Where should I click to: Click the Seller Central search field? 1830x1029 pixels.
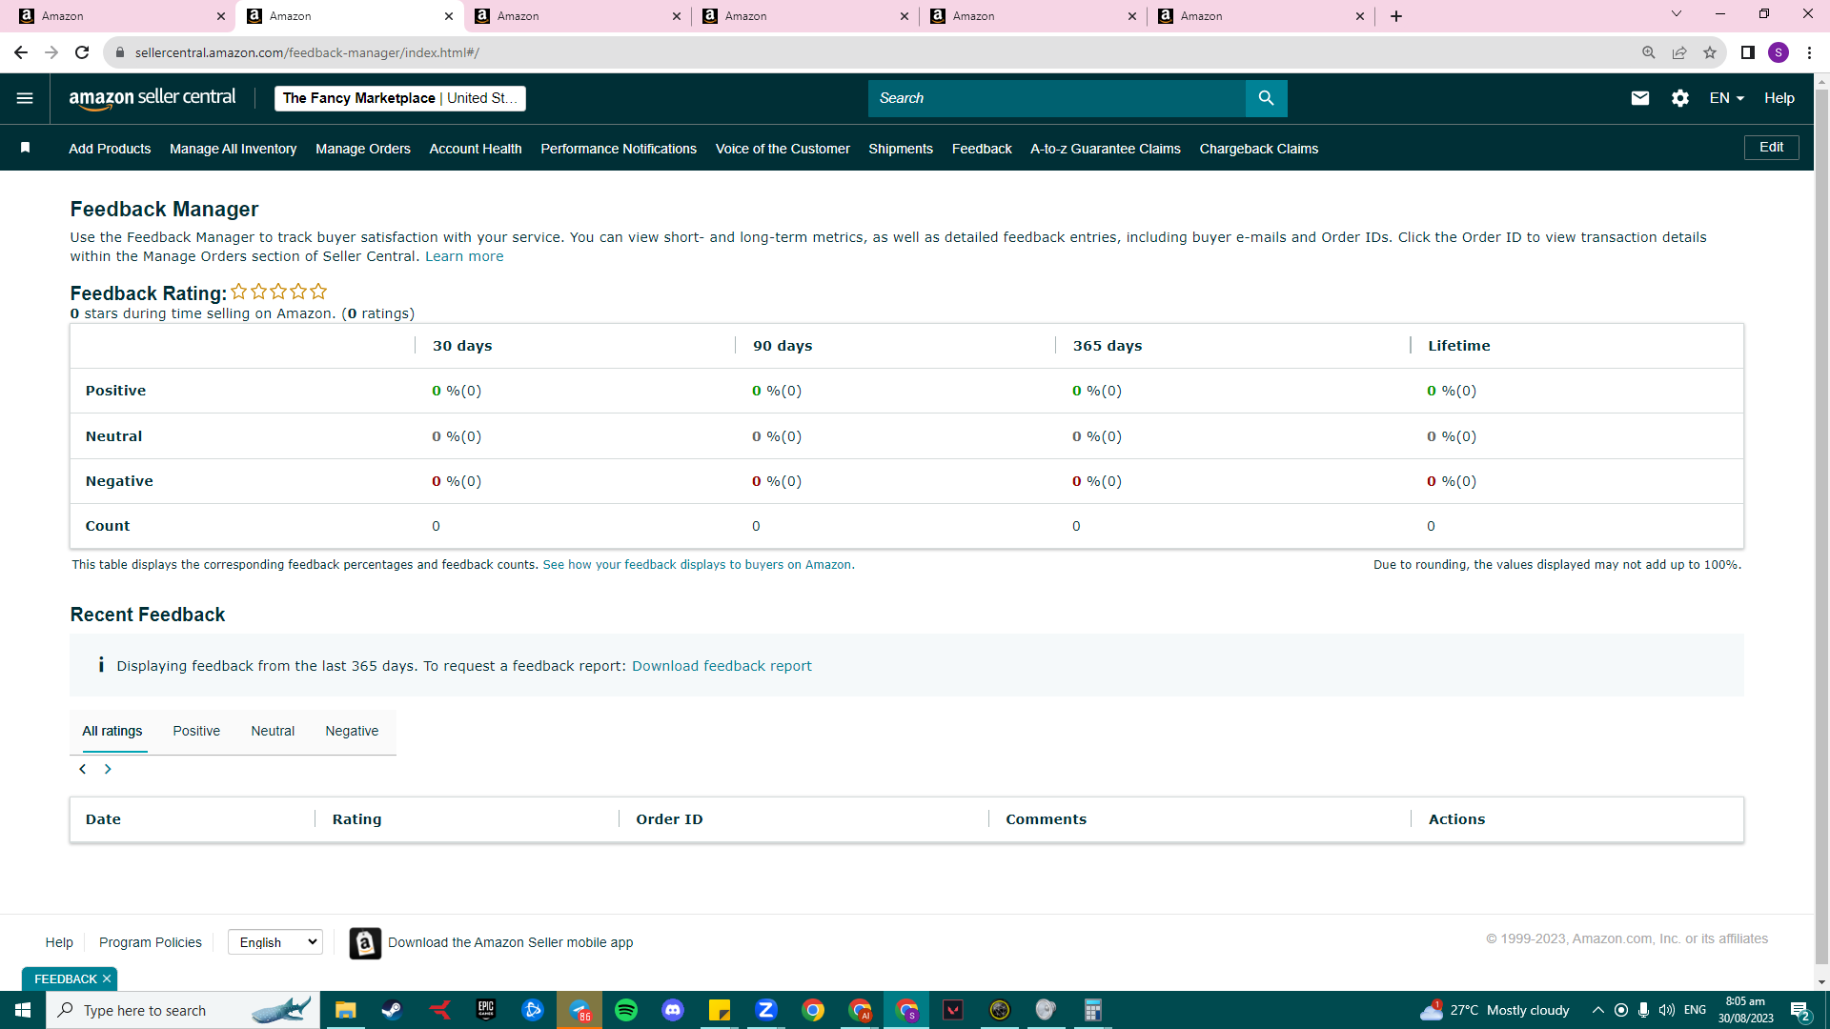tap(1056, 98)
